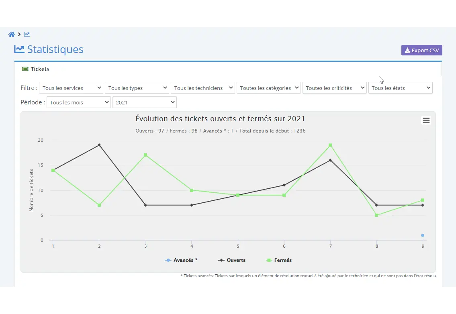Open the Tous les services dropdown
This screenshot has width=456, height=314.
click(x=71, y=88)
